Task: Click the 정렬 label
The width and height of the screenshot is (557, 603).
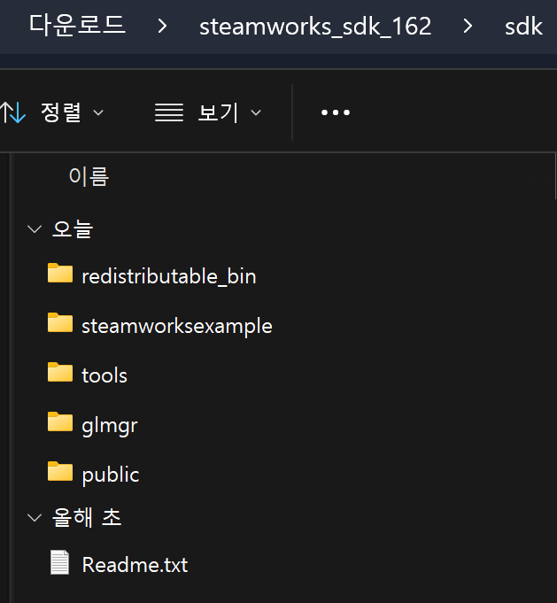Action: (61, 112)
